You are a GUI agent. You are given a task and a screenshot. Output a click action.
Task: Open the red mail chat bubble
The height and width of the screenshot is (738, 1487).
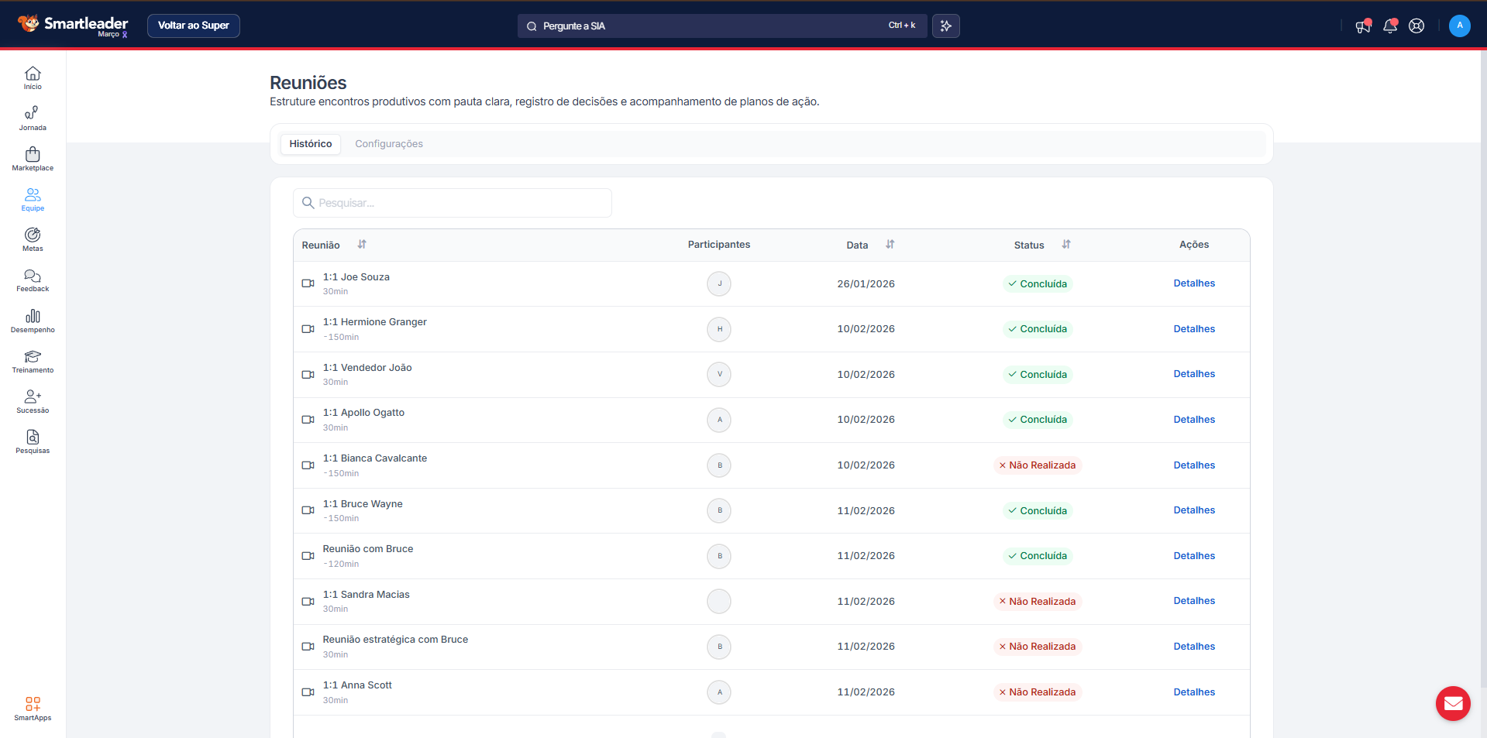coord(1453,703)
